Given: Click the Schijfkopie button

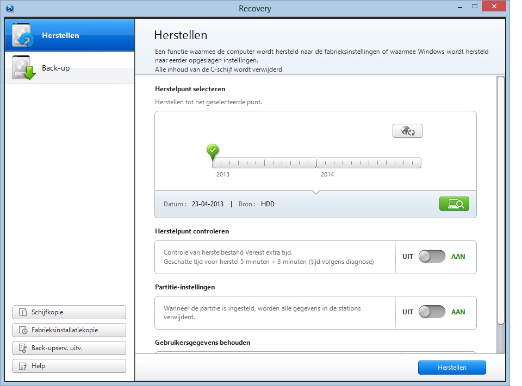Looking at the screenshot, I should point(69,312).
